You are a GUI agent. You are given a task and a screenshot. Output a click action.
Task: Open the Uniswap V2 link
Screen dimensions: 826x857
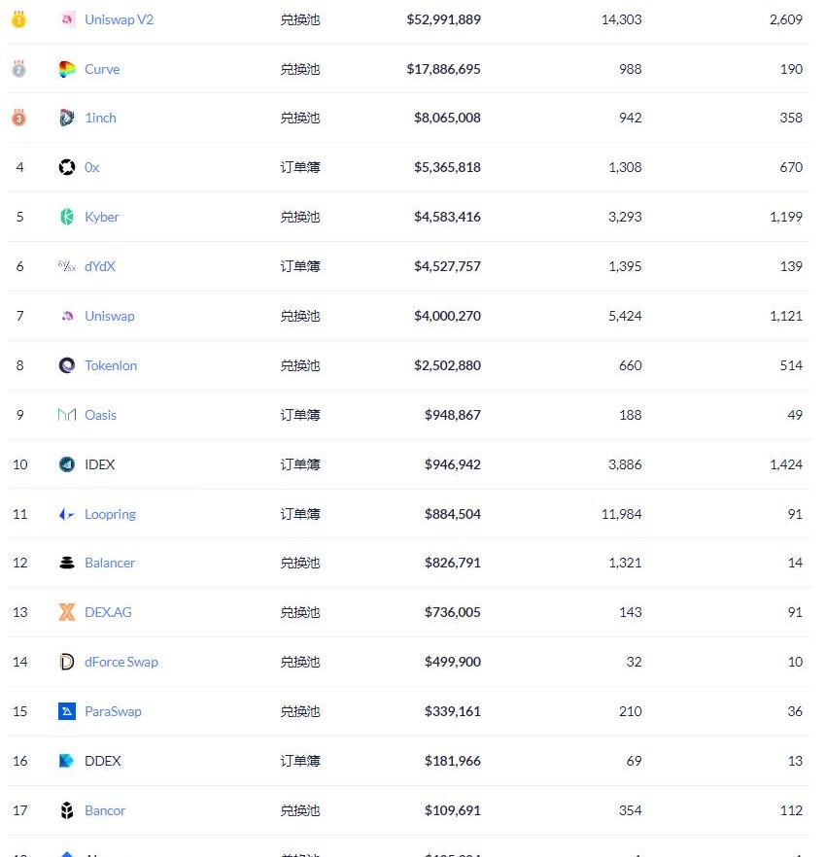[119, 19]
